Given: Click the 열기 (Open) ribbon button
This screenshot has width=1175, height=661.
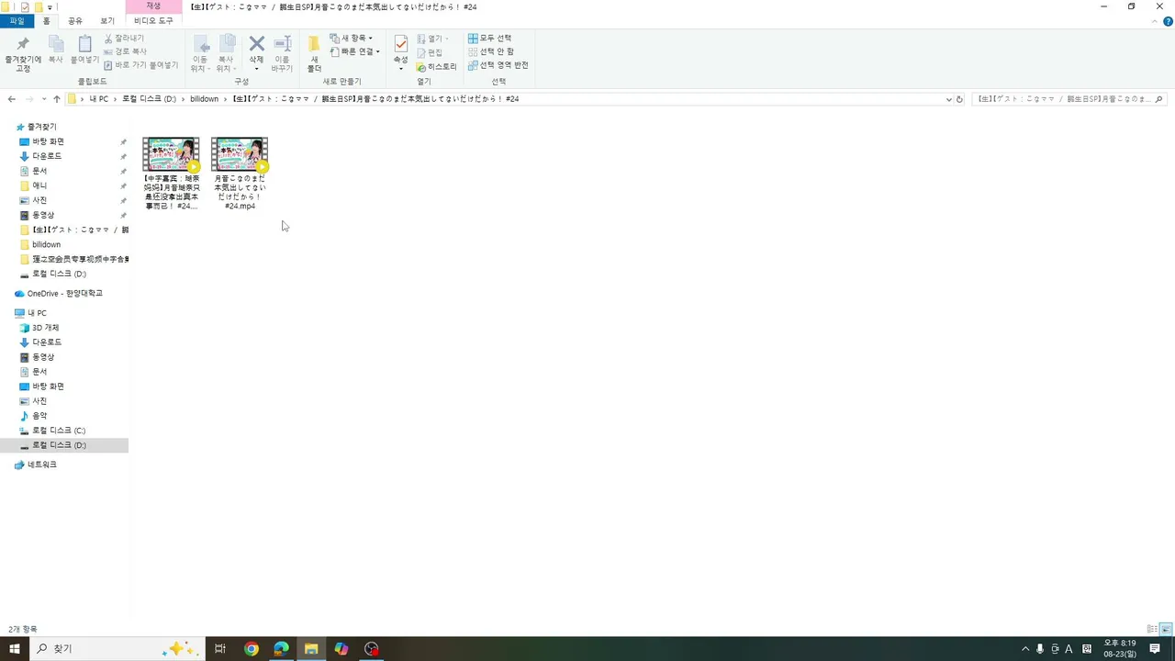Looking at the screenshot, I should 432,39.
